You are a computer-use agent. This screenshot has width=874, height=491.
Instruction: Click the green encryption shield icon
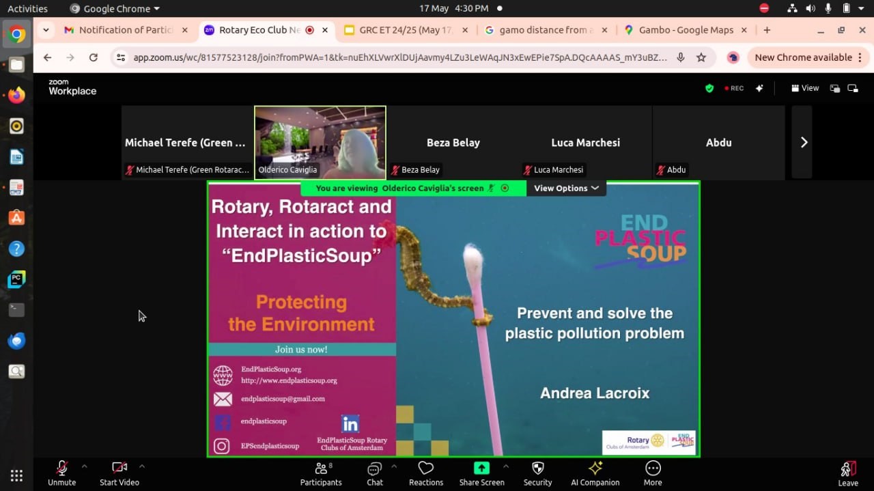709,88
